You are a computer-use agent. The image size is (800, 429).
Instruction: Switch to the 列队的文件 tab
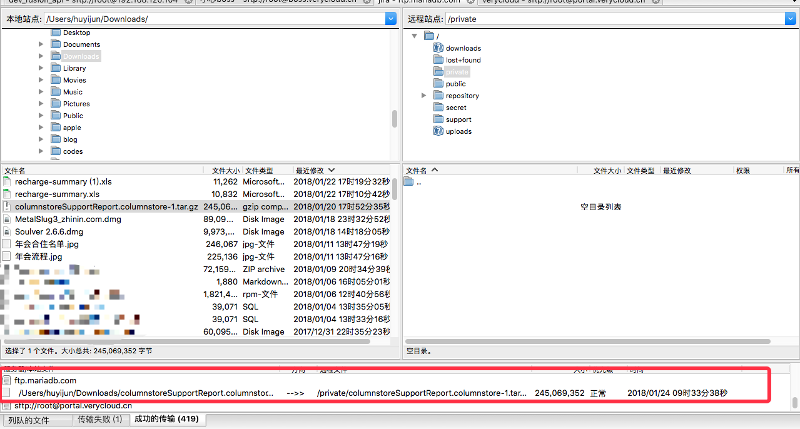(x=38, y=420)
